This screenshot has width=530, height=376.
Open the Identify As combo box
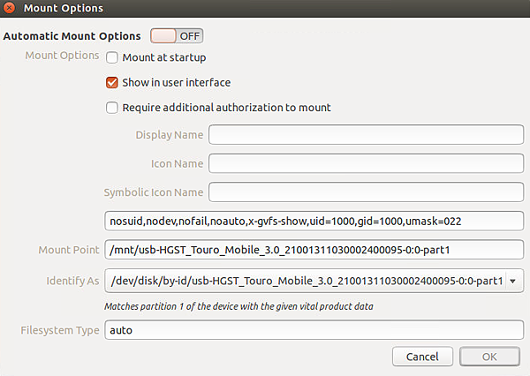(x=314, y=281)
